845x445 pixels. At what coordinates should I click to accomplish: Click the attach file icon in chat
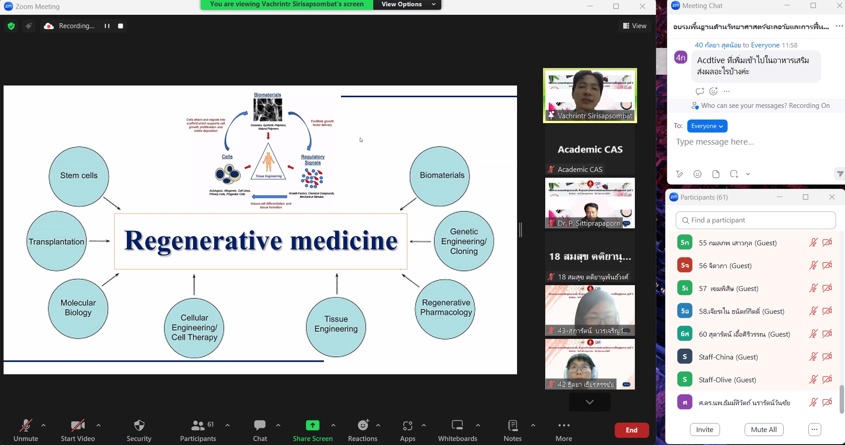[x=716, y=174]
